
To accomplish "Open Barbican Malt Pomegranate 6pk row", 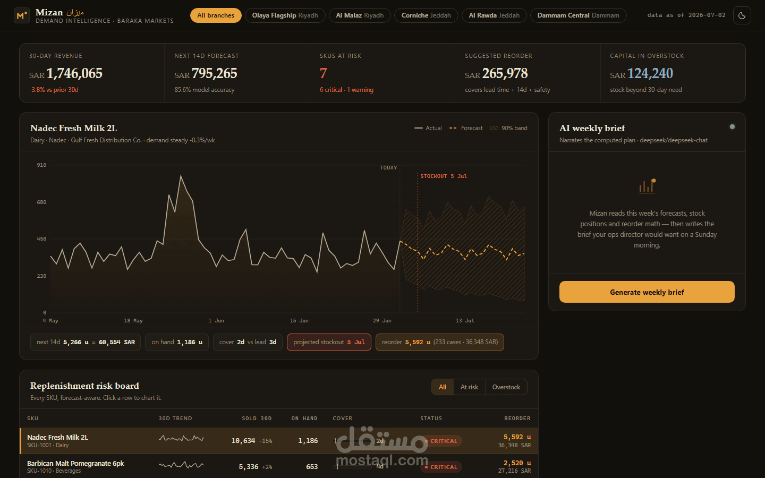I will tap(279, 466).
